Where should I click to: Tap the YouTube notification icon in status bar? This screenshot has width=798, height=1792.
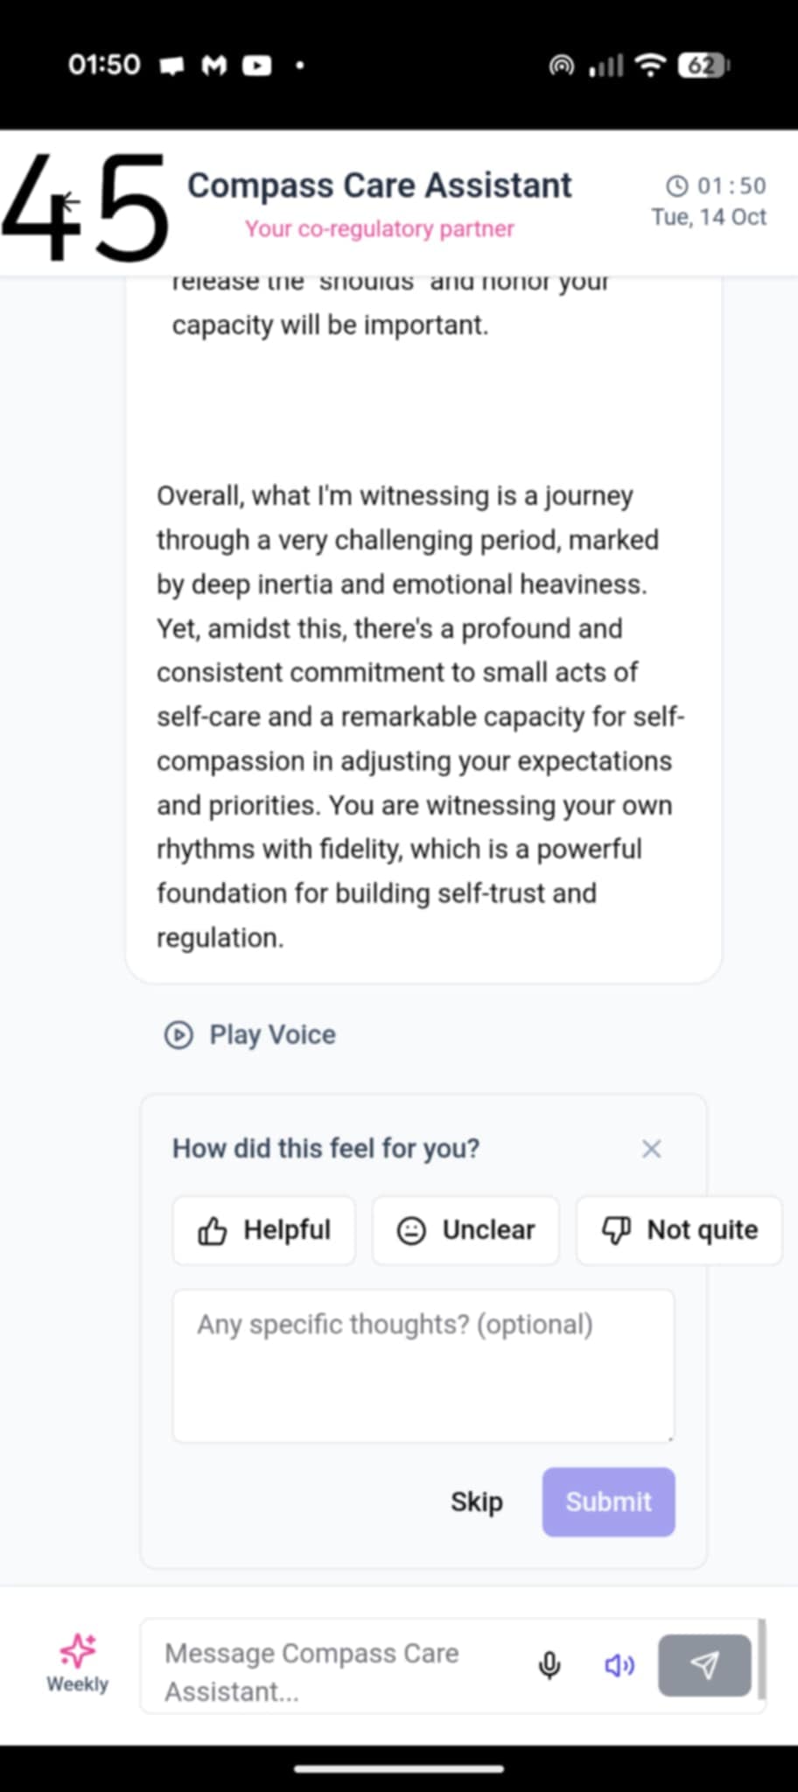[x=256, y=66]
